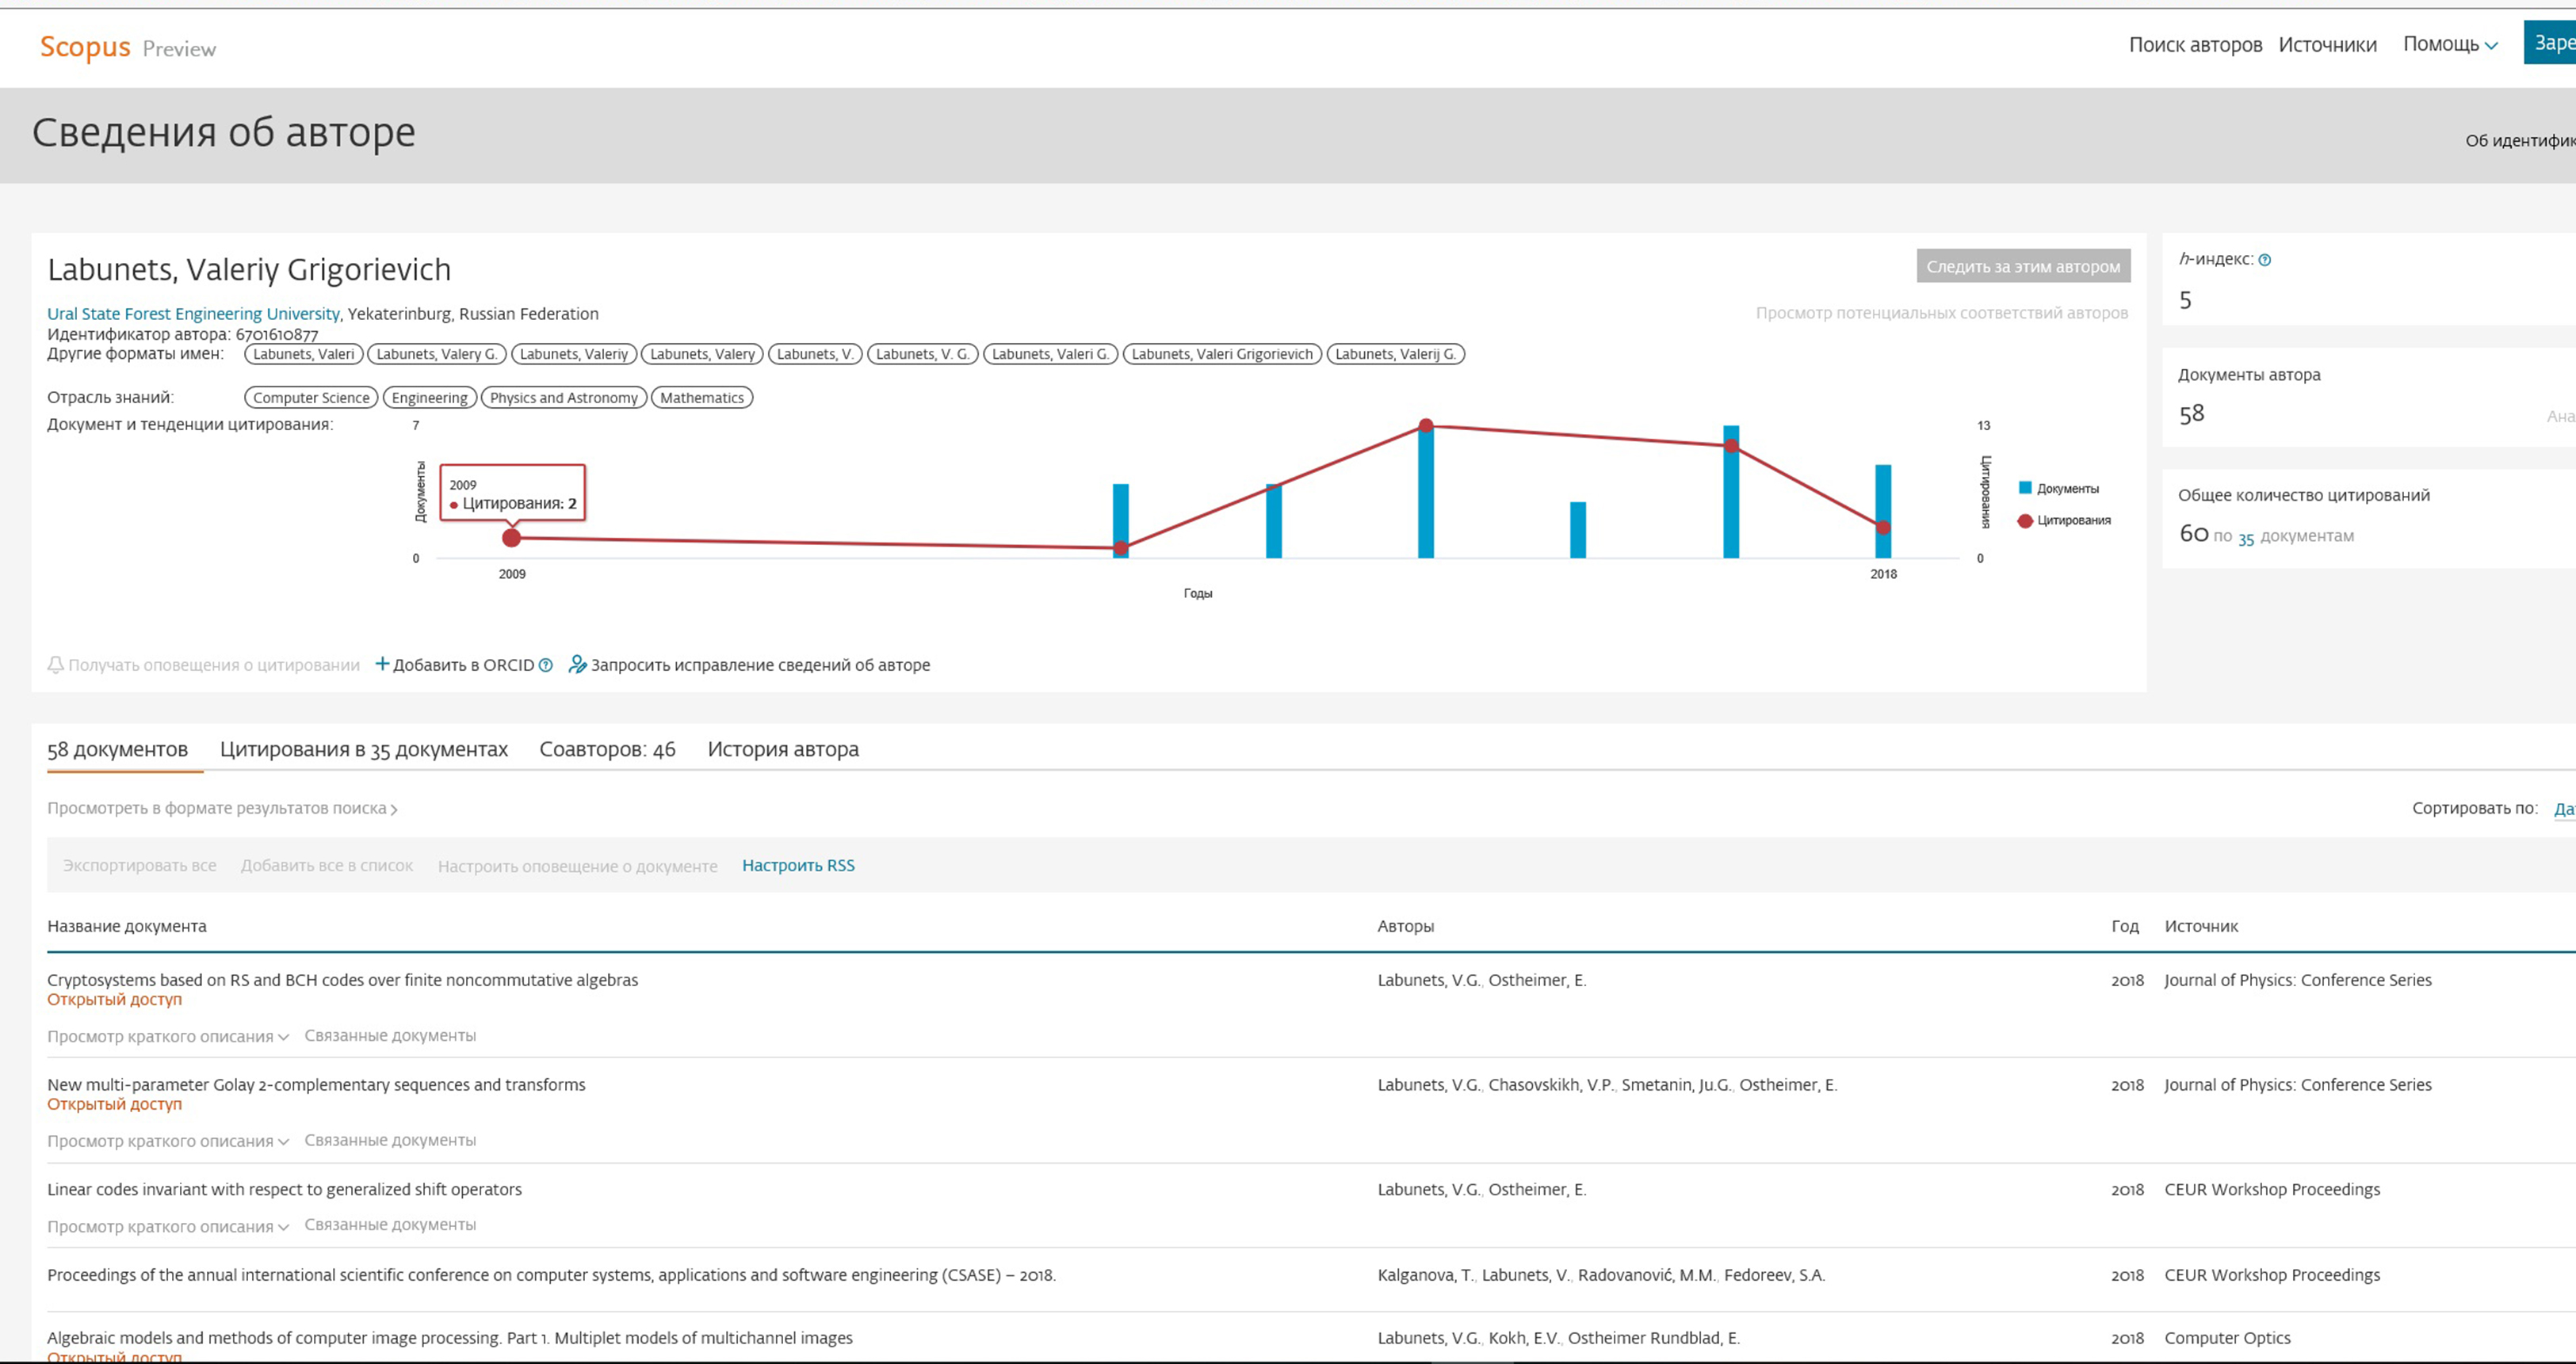Click the help icon beside Добавить в ORCID
Image resolution: width=2576 pixels, height=1364 pixels.
coord(546,665)
